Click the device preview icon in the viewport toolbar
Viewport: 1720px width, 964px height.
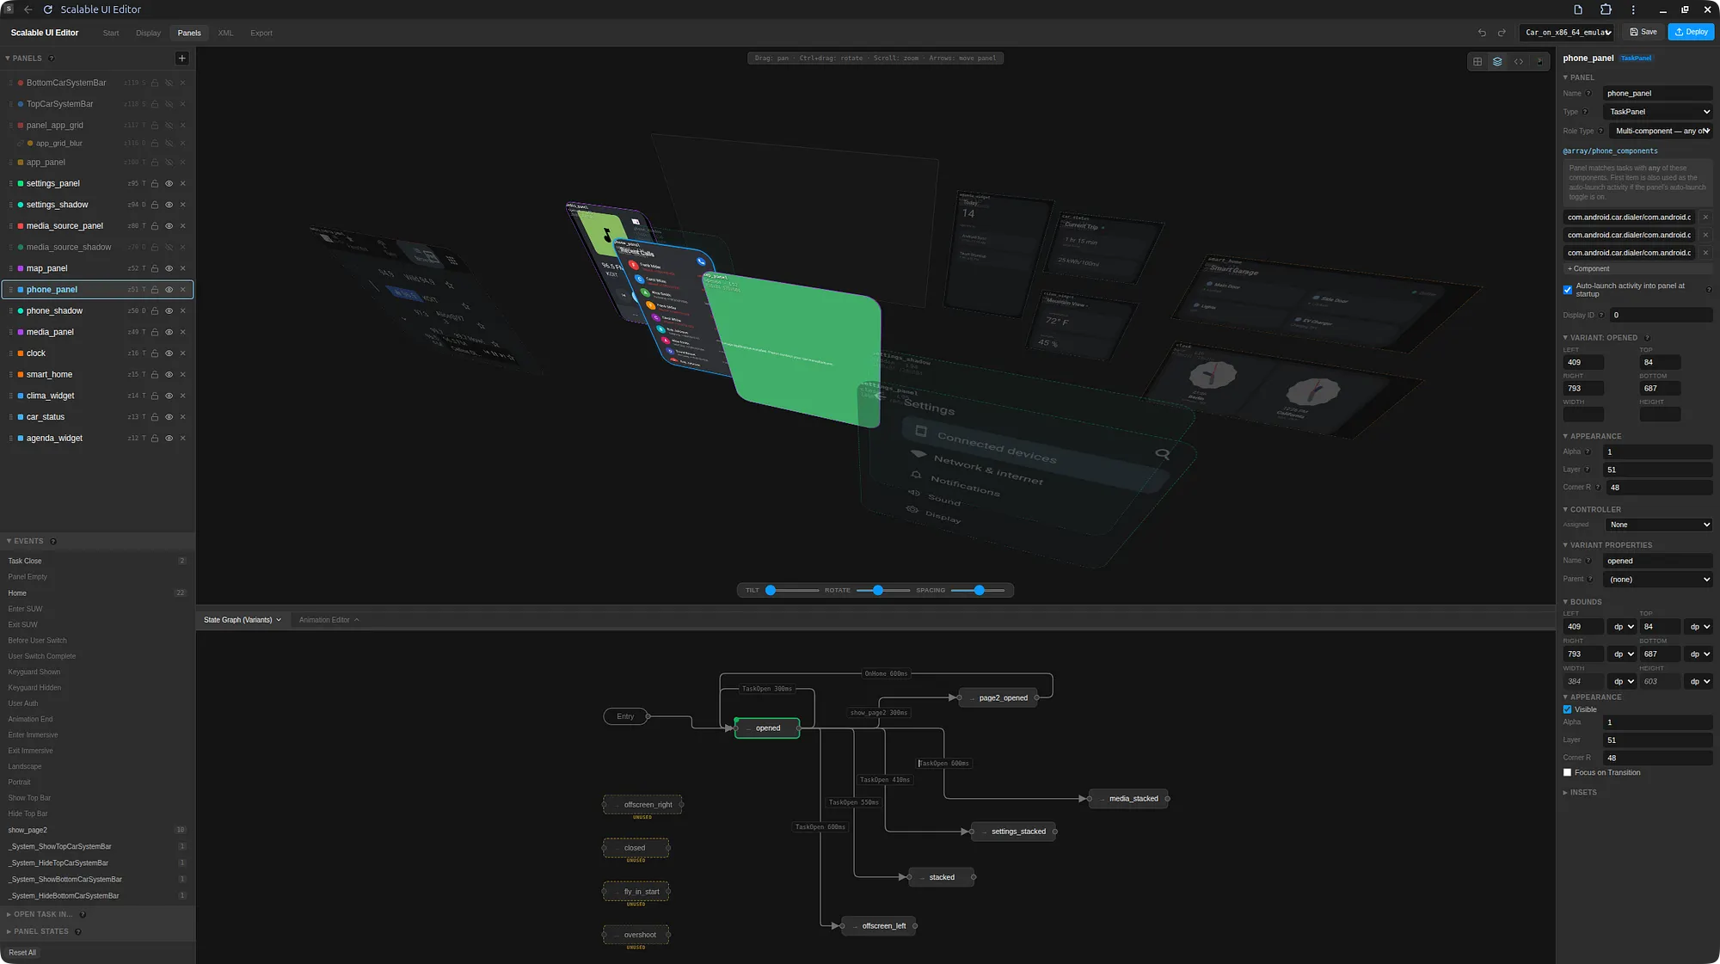pos(1539,62)
